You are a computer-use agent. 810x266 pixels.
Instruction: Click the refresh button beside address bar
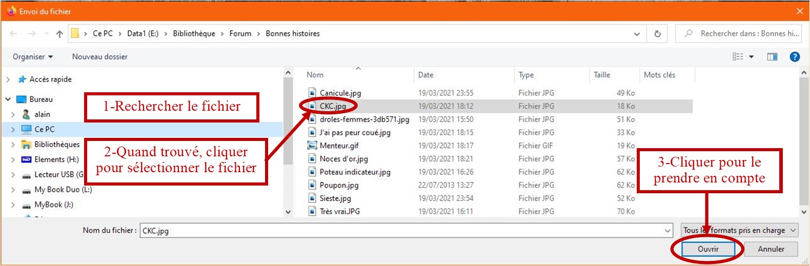tap(657, 34)
